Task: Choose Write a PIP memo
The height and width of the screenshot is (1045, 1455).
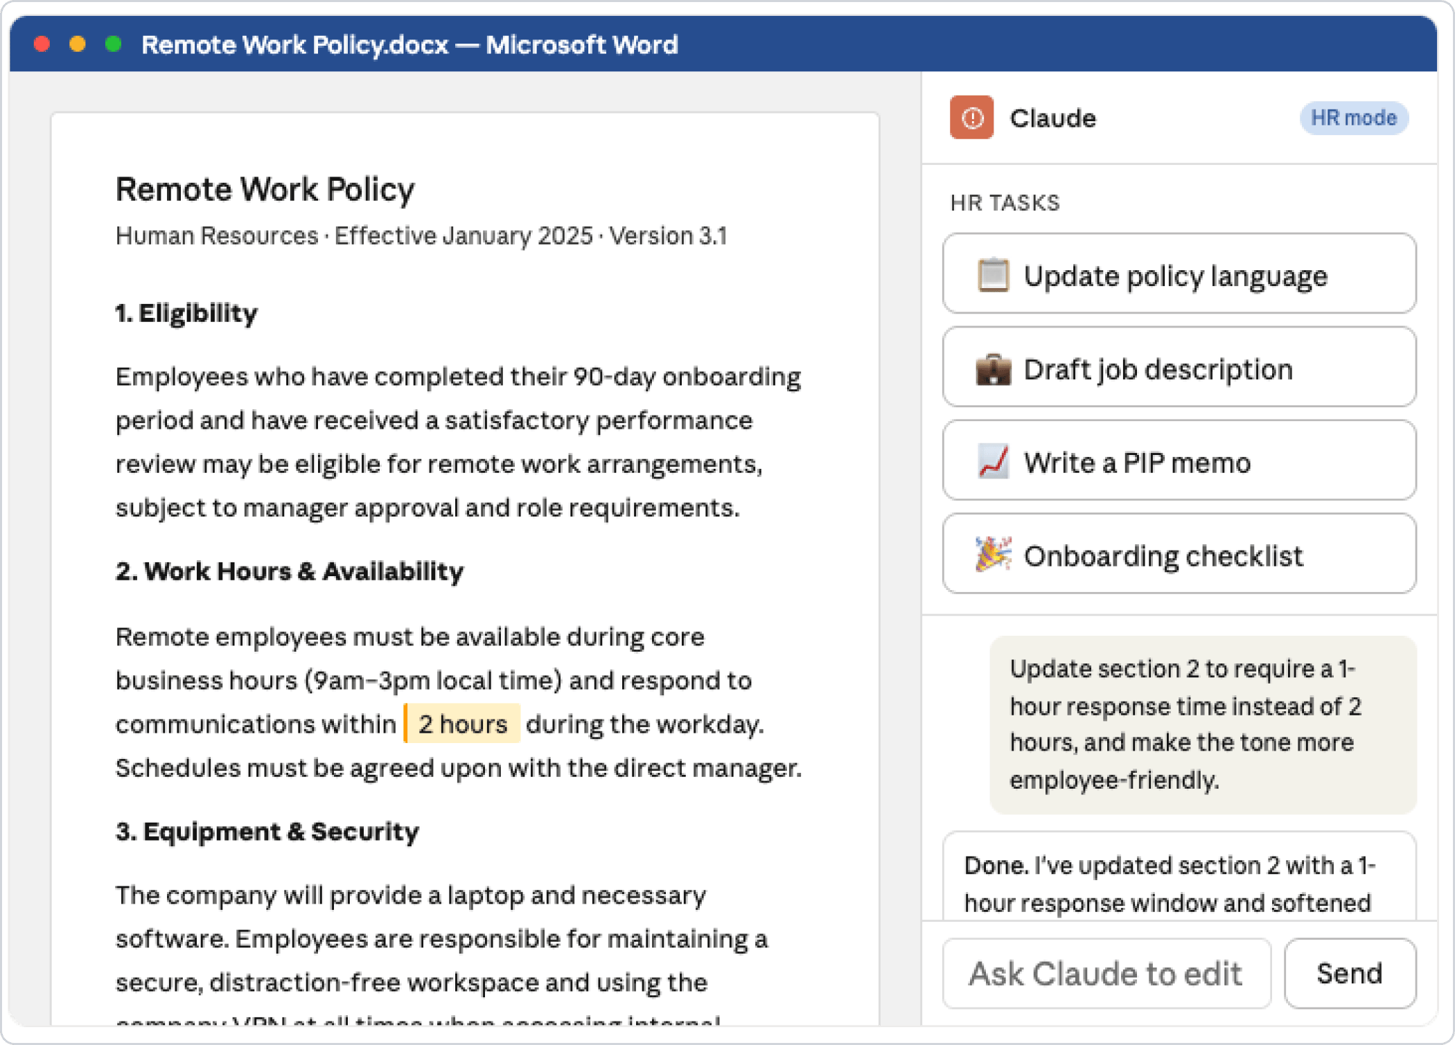Action: point(1179,461)
